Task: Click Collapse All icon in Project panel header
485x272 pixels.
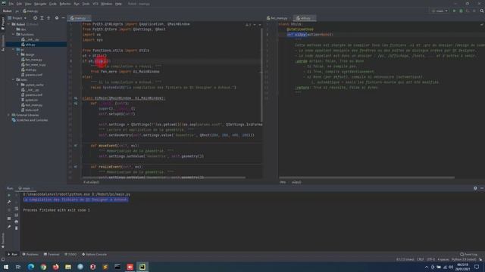Action: coord(48,18)
